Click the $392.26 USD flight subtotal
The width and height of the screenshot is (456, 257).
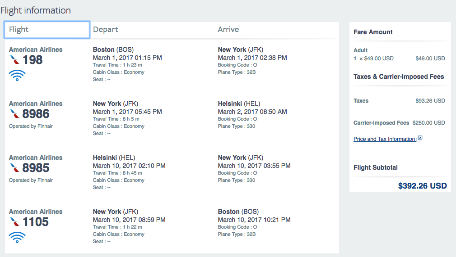pyautogui.click(x=422, y=185)
